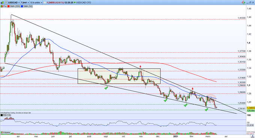
Task: Click the 1,36400 level label
Action: click(x=241, y=57)
